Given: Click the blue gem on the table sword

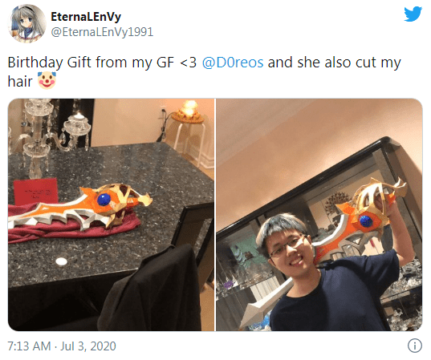Looking at the screenshot, I should click(x=104, y=200).
